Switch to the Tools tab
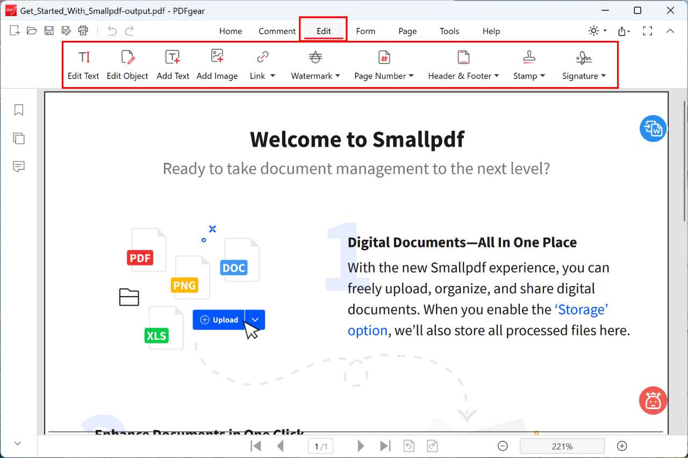This screenshot has width=688, height=458. click(449, 31)
